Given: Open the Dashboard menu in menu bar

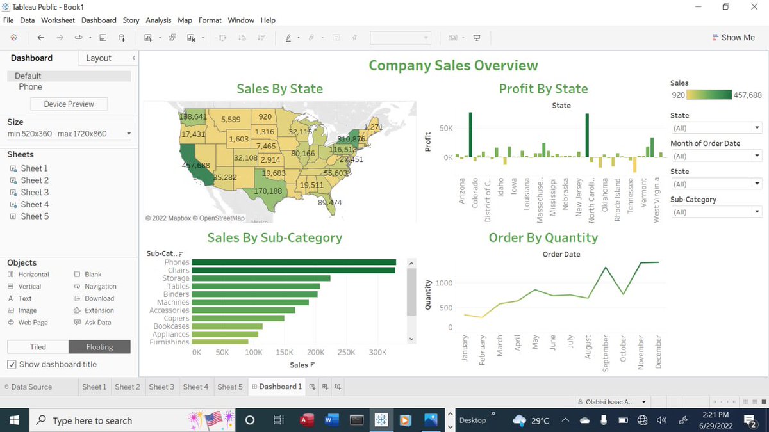Looking at the screenshot, I should point(99,20).
